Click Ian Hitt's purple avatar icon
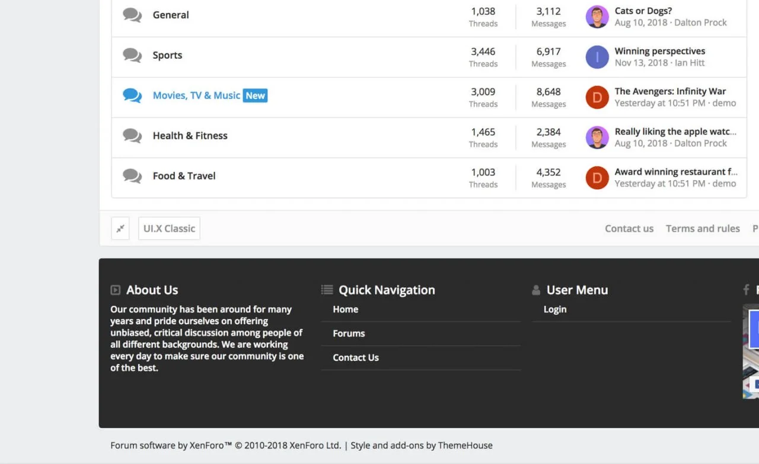The height and width of the screenshot is (464, 759). coord(597,57)
